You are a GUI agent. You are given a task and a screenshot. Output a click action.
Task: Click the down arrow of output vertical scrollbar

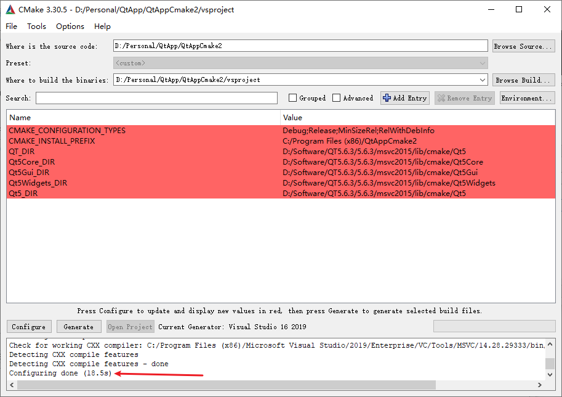[x=550, y=374]
